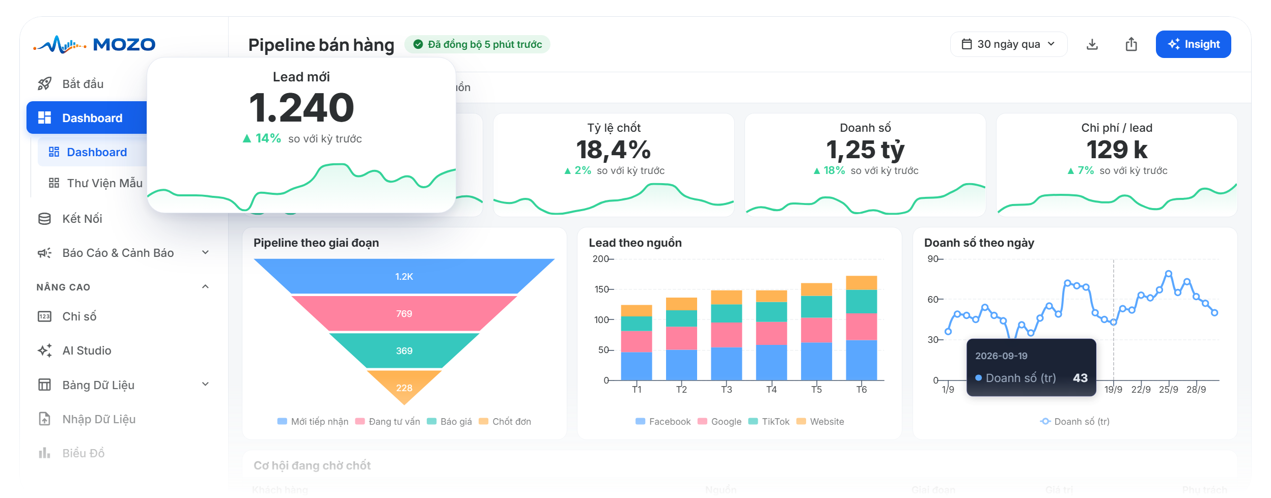Click the calendar icon in date selector

coord(966,44)
